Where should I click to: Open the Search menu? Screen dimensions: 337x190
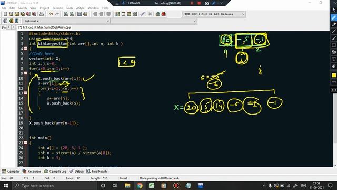click(22, 8)
